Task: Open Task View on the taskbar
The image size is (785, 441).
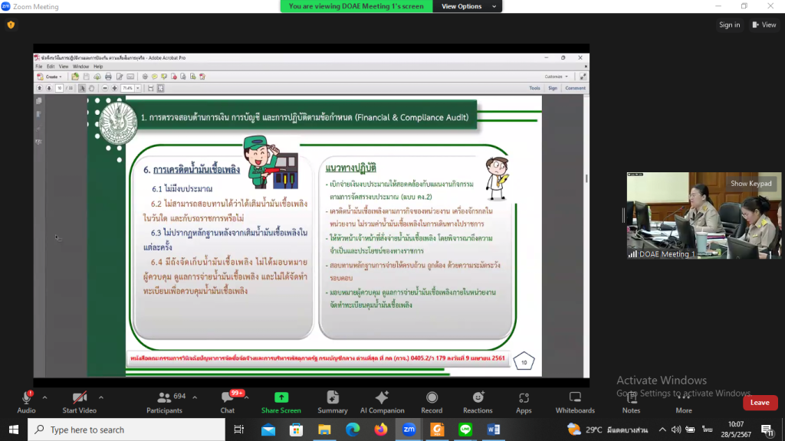Action: (x=239, y=430)
